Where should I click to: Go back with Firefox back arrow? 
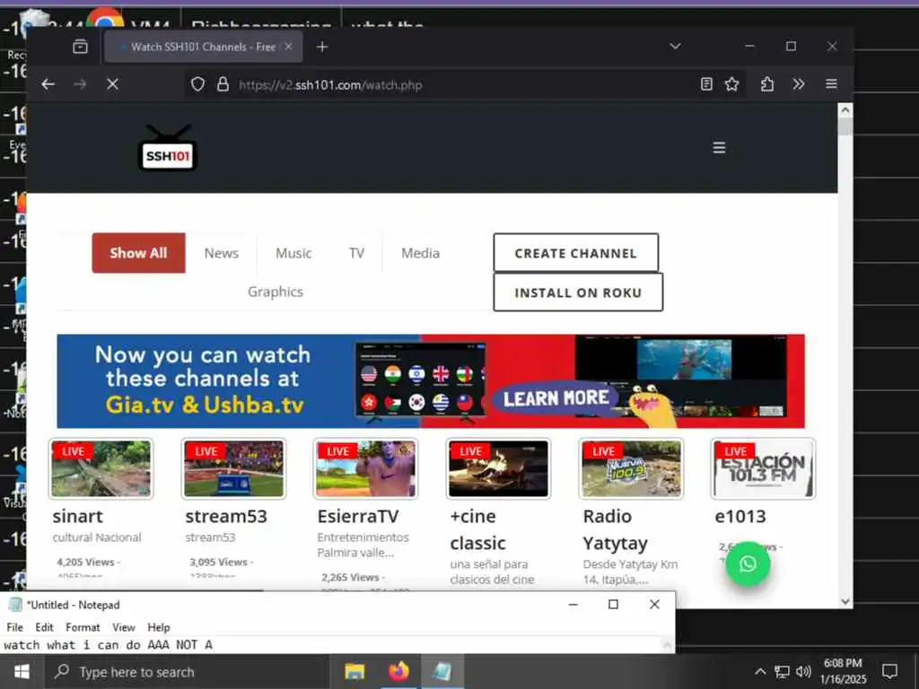click(48, 84)
